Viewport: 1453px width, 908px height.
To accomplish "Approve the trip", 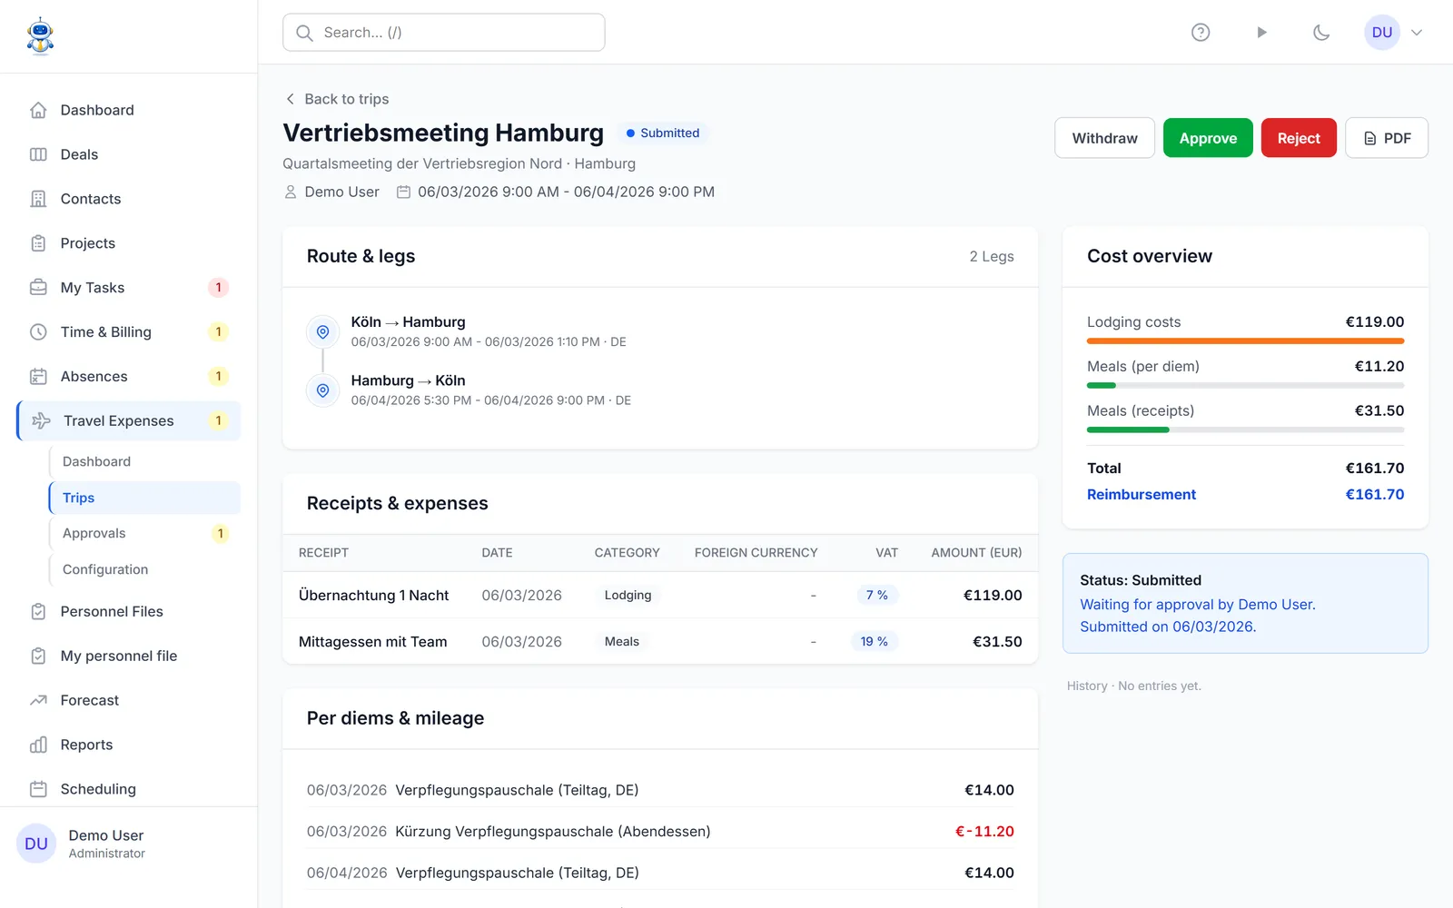I will (1208, 138).
